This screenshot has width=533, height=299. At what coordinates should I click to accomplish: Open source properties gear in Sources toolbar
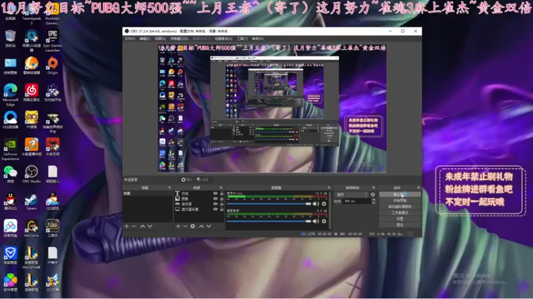193,226
